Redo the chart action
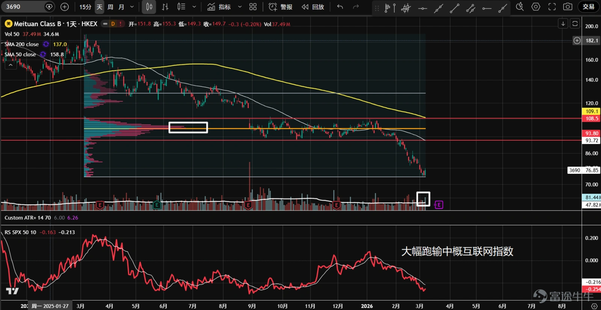 356,7
